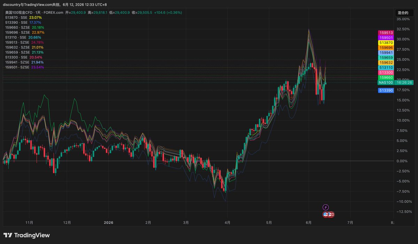Click the teal 159659 price scale label
The image size is (418, 244).
pos(386,57)
